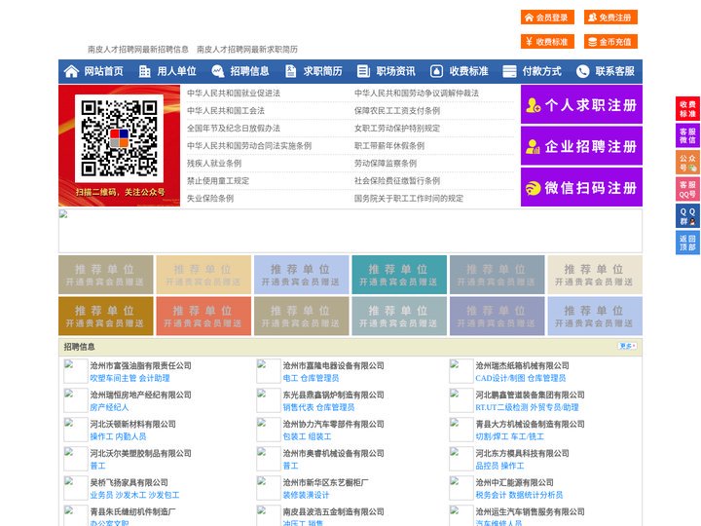Click the 返回顶部 floating sidebar icon
The image size is (701, 526).
click(687, 243)
